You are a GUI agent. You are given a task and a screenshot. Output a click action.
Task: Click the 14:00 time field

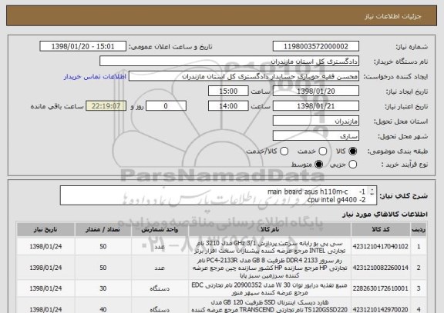[x=228, y=106]
